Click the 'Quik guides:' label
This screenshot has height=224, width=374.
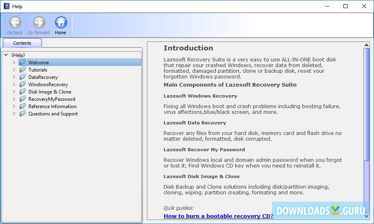[x=179, y=208]
